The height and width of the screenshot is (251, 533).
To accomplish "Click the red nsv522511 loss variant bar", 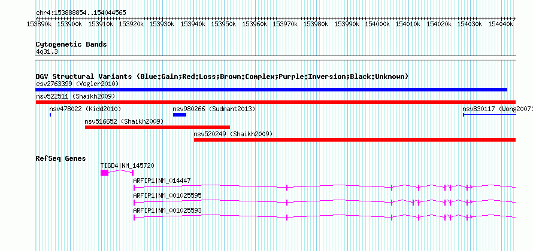I will pos(275,102).
